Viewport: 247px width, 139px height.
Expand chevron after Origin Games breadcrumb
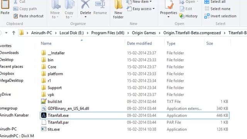(x=159, y=33)
